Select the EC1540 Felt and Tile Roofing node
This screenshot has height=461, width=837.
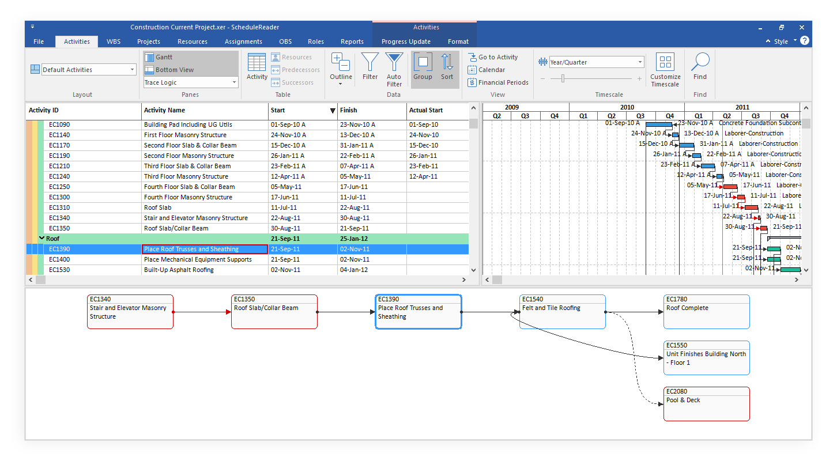point(563,312)
